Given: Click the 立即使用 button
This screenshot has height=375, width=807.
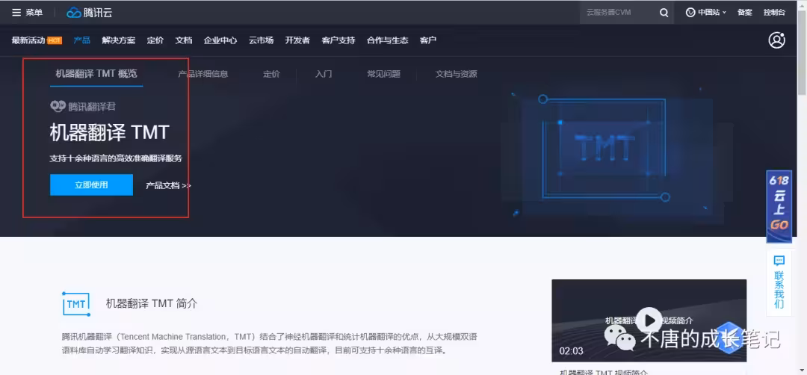Looking at the screenshot, I should coord(91,185).
